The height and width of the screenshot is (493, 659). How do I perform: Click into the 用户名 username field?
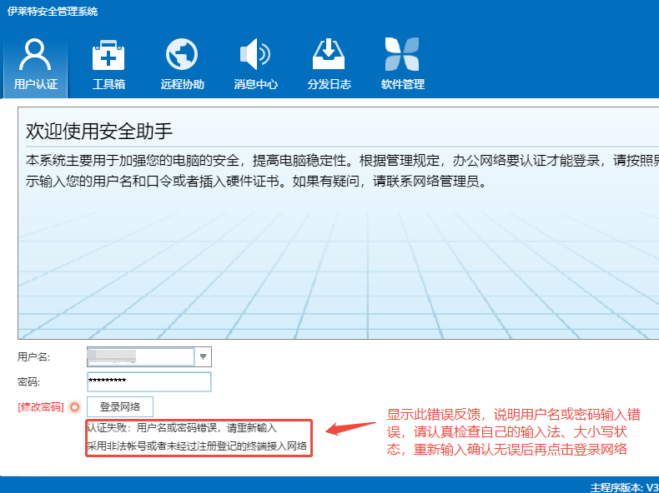click(x=141, y=356)
